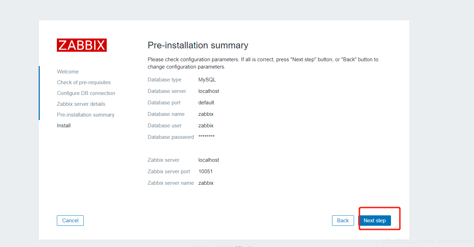The image size is (474, 247).
Task: Click the masked database password value
Action: (206, 137)
